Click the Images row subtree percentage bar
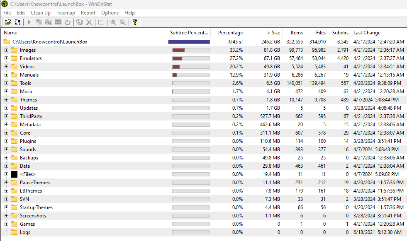The height and width of the screenshot is (241, 407). click(x=191, y=50)
